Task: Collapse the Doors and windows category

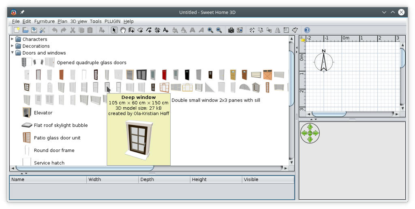Action: [12, 53]
